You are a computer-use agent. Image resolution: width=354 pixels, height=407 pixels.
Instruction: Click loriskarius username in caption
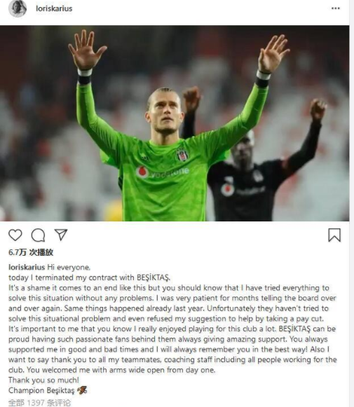click(x=27, y=267)
